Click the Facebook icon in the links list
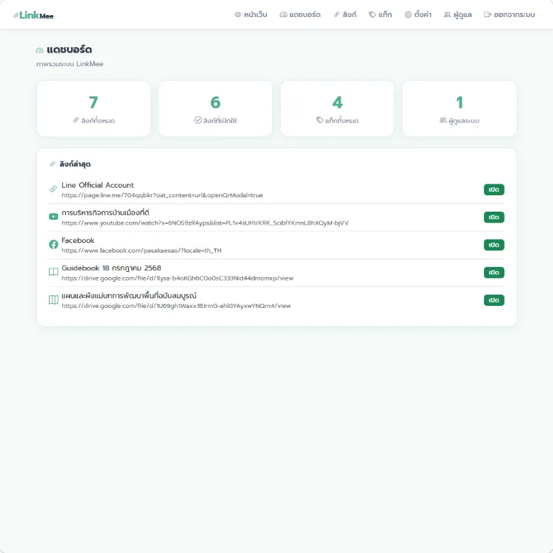 tap(53, 244)
